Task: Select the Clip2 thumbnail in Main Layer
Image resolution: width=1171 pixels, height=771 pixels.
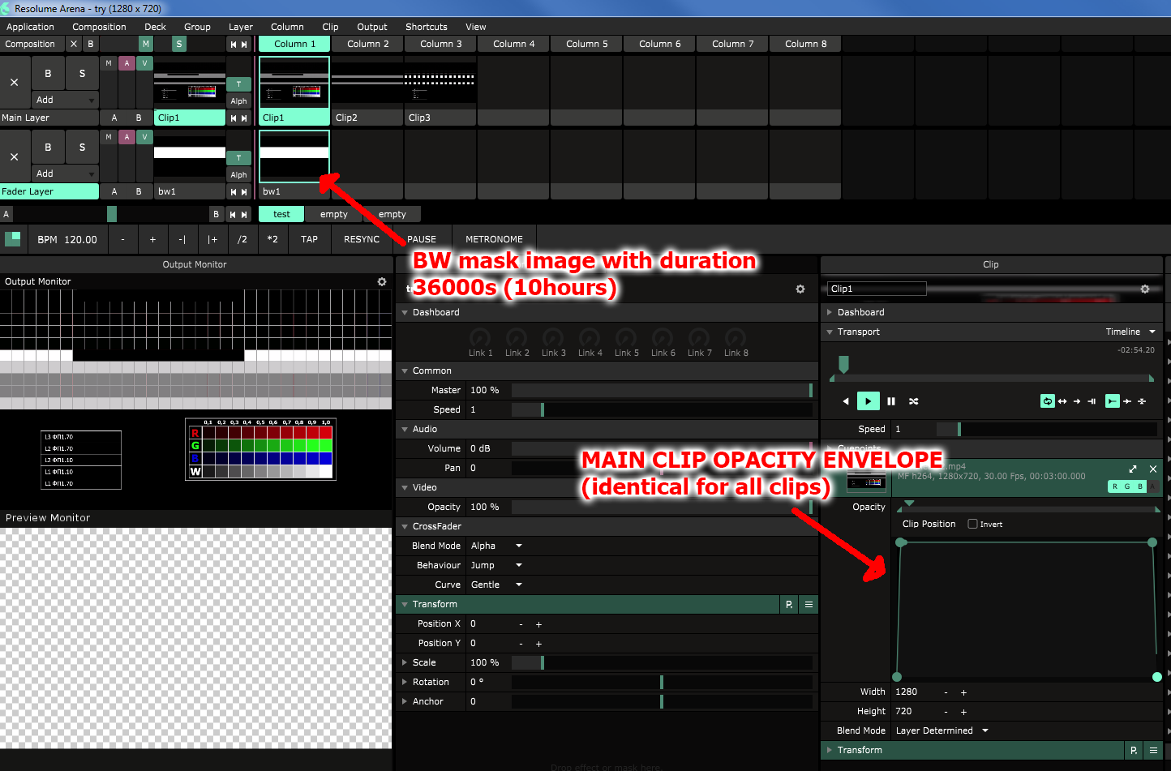Action: click(x=367, y=84)
